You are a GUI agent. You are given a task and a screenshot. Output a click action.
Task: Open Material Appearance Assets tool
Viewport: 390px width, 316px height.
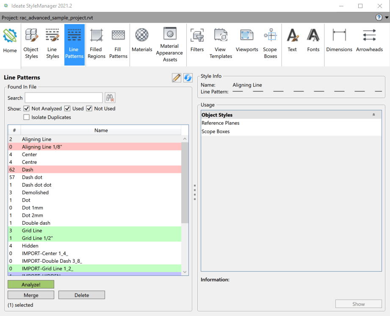(x=170, y=45)
